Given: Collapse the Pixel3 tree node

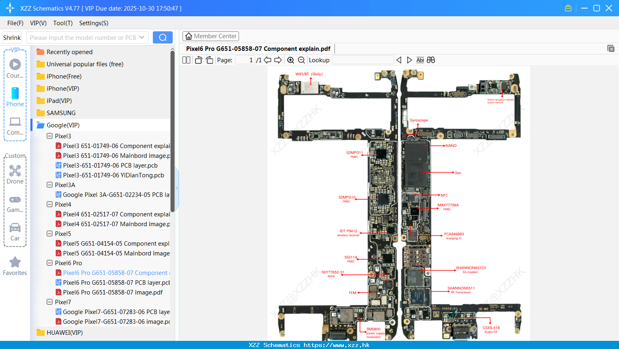Looking at the screenshot, I should pyautogui.click(x=50, y=136).
